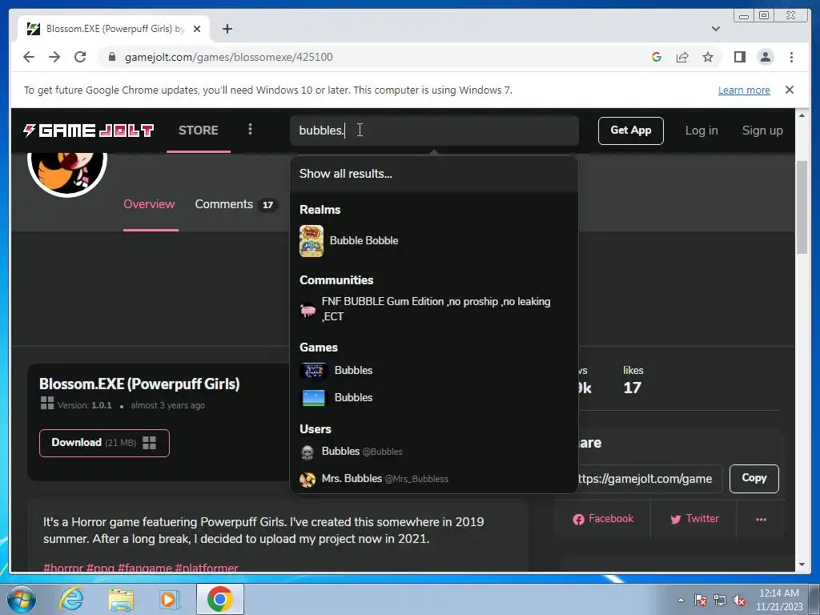The height and width of the screenshot is (615, 820).
Task: Switch to the Comments tab
Action: click(235, 204)
